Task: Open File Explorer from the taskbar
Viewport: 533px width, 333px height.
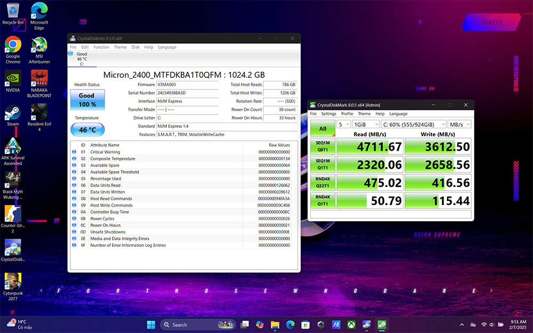Action: pos(275,324)
